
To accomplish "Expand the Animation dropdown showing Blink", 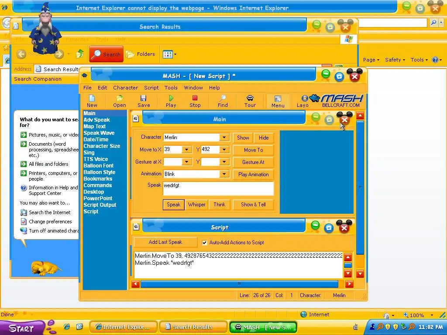I will pyautogui.click(x=224, y=174).
